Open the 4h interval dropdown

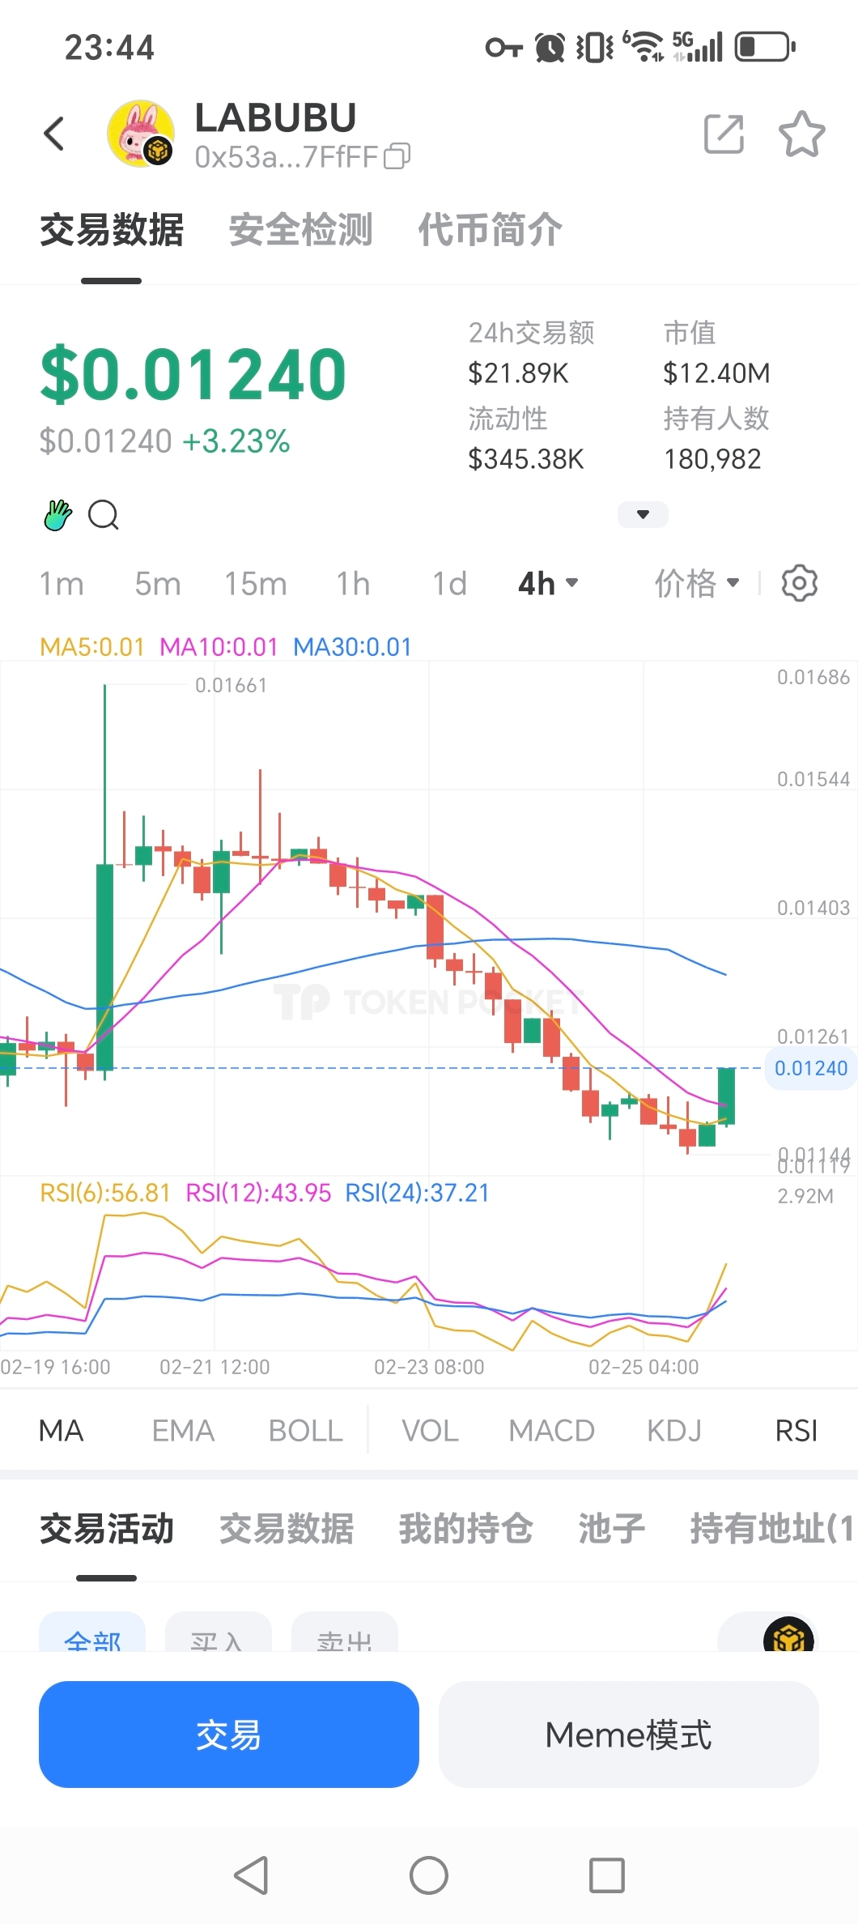coord(548,584)
